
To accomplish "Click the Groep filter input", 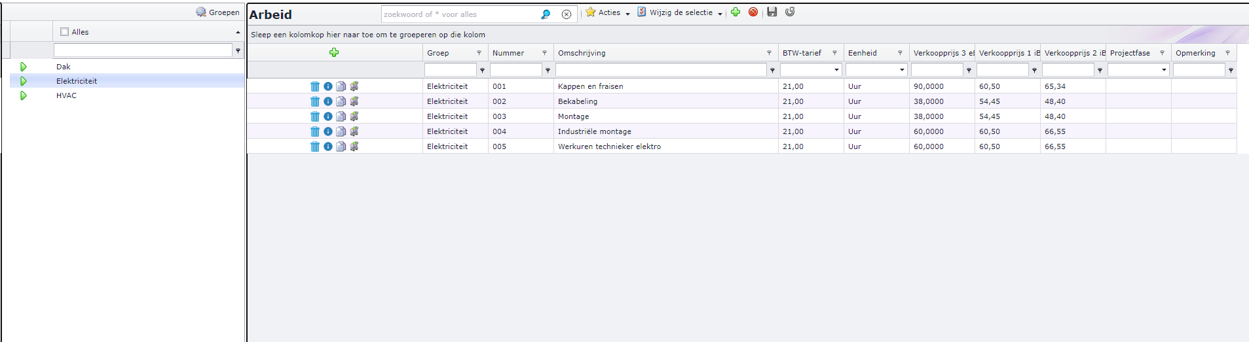I will (451, 69).
